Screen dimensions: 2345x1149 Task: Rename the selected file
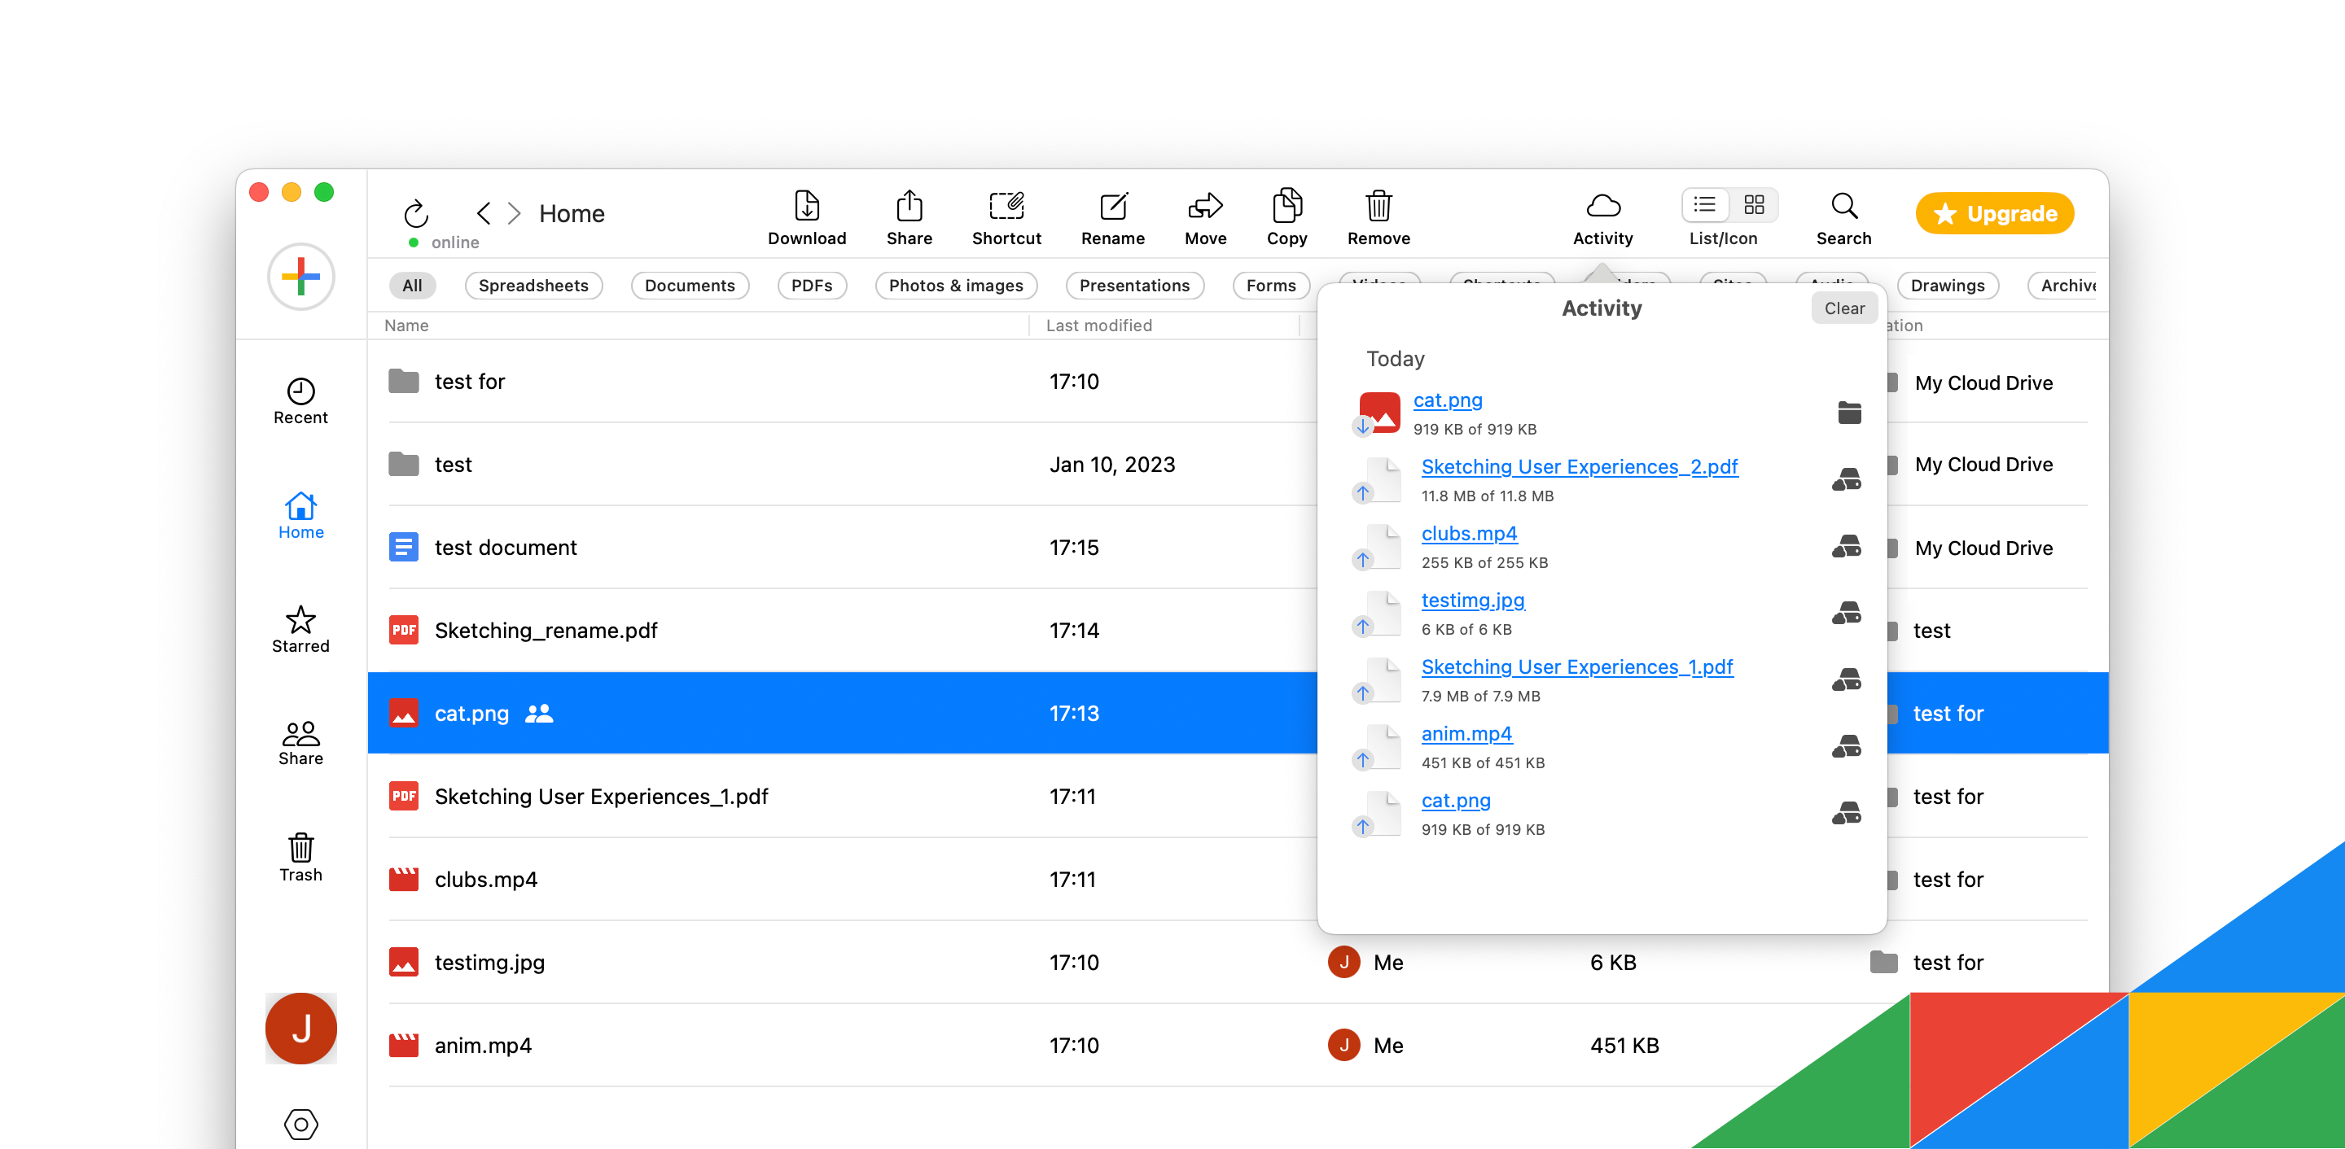(x=1112, y=216)
